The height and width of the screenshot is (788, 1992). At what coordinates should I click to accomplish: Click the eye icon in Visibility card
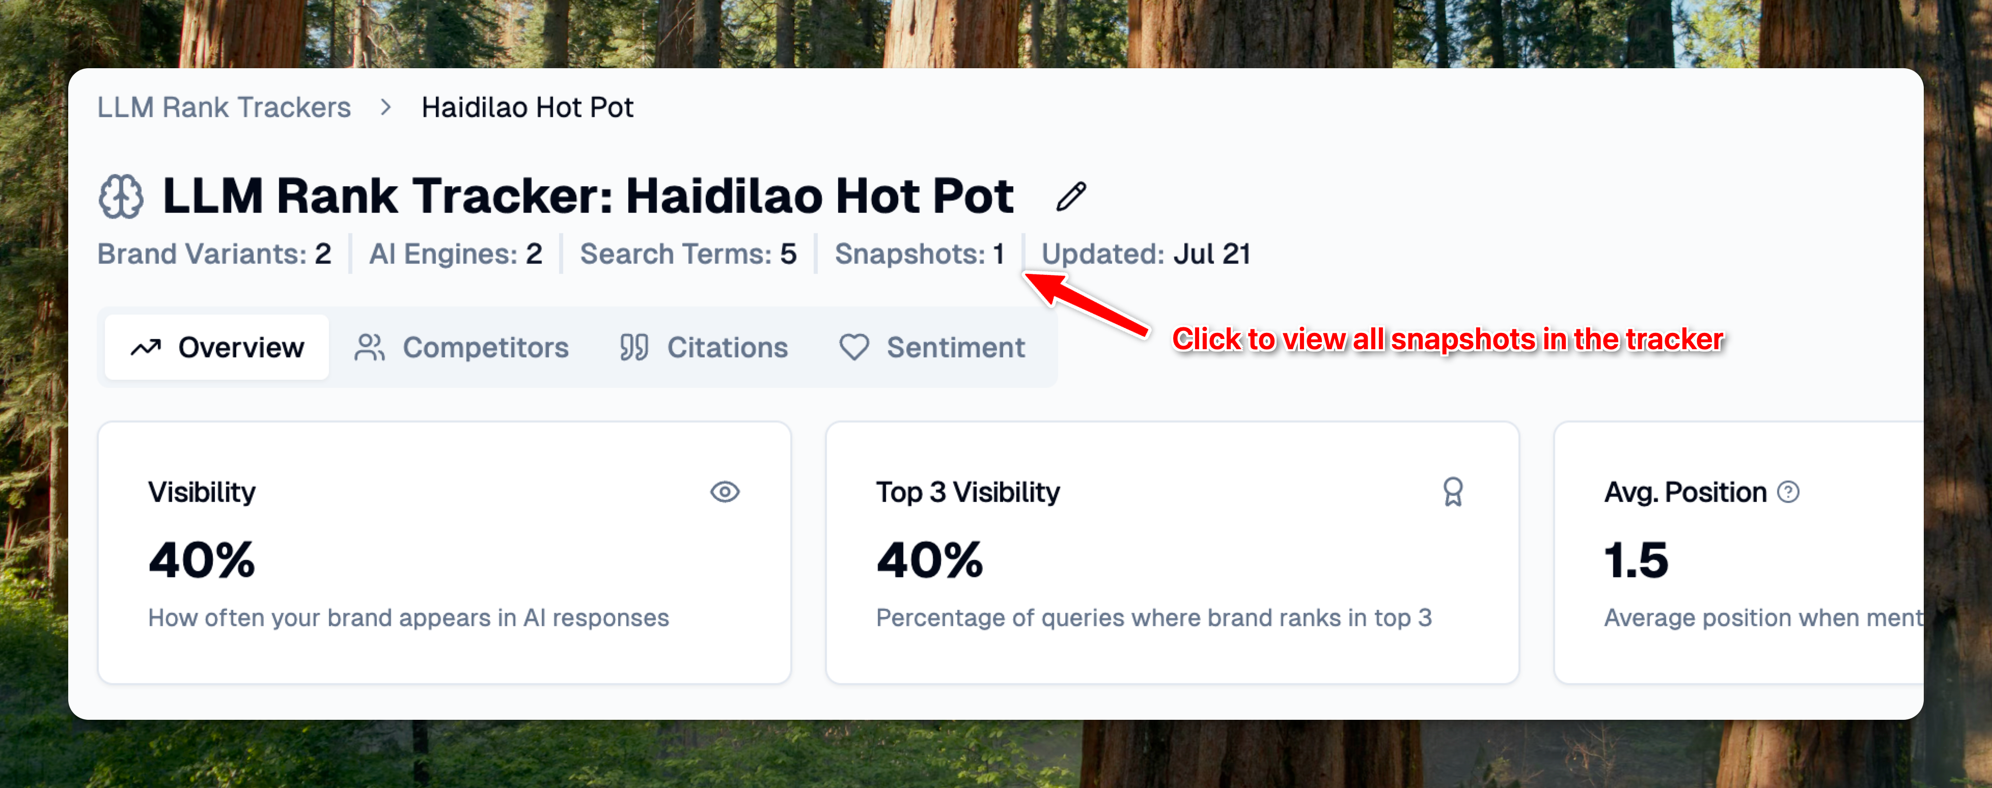pyautogui.click(x=725, y=492)
